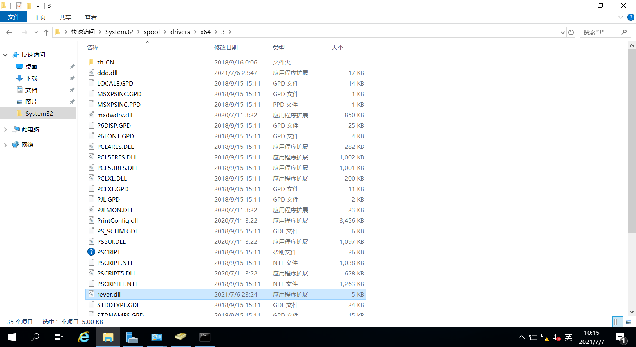Click spool in the breadcrumb path

tap(152, 32)
